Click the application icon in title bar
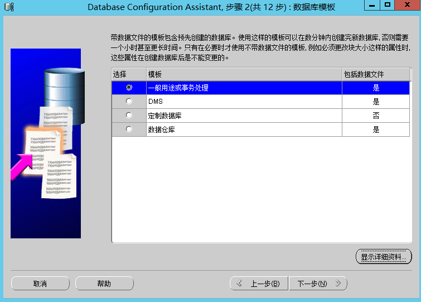The height and width of the screenshot is (302, 421). 8,7
